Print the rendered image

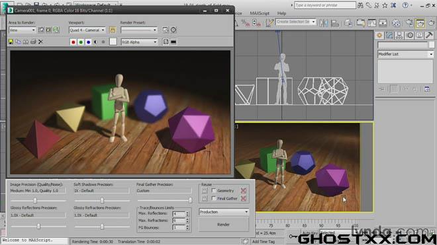33,42
